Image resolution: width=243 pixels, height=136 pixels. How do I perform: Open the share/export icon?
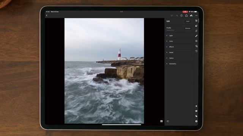[186, 15]
